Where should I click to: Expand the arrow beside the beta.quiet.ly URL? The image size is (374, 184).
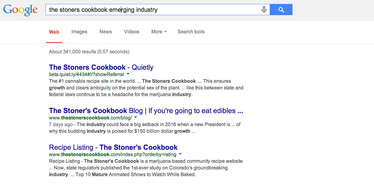[x=128, y=74]
